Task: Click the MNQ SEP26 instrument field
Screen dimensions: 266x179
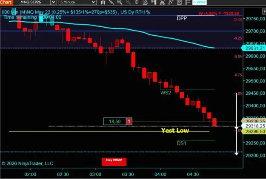Action: click(x=34, y=2)
